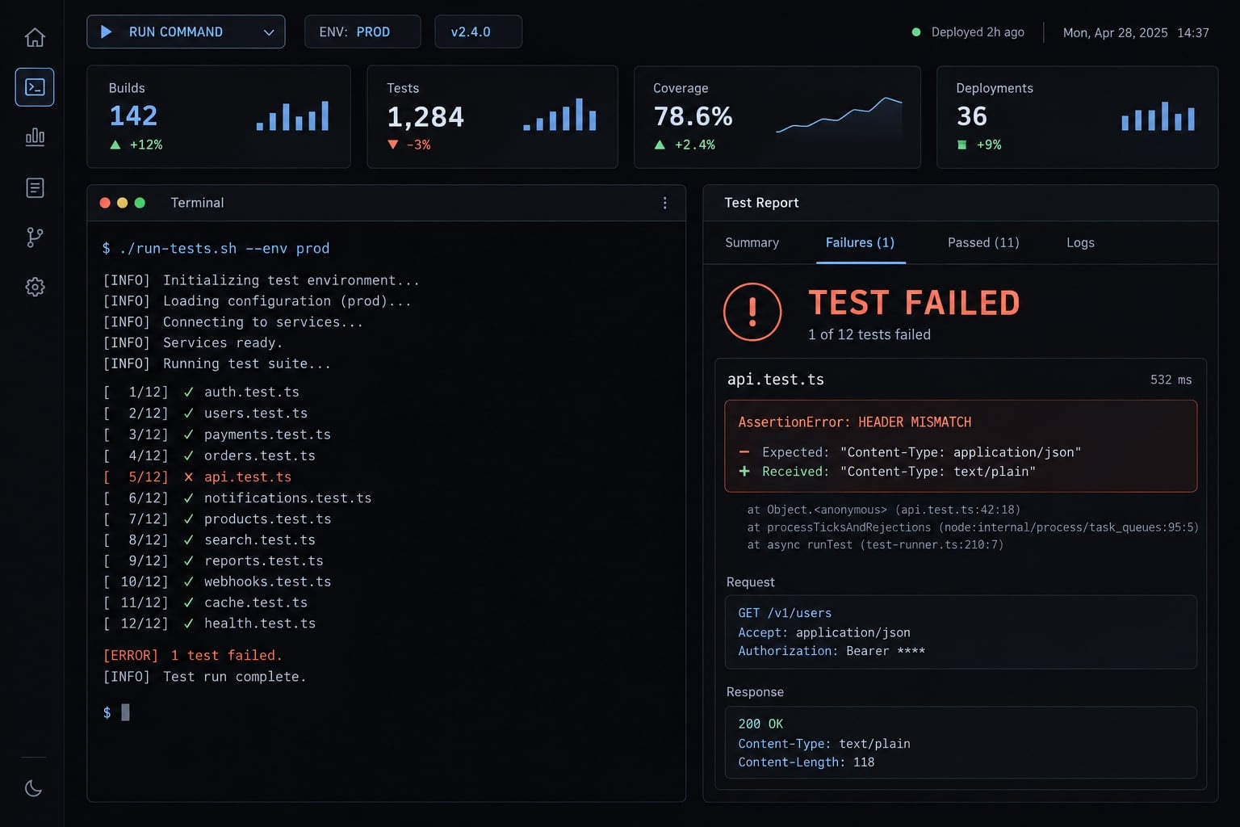The width and height of the screenshot is (1240, 827).
Task: Switch to the Summary tab
Action: (x=752, y=242)
